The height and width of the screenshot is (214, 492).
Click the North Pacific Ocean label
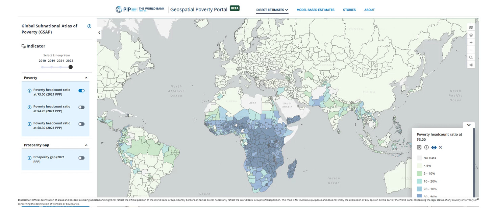(455, 95)
